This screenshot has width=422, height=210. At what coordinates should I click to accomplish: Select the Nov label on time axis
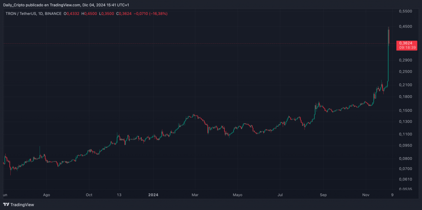367,195
